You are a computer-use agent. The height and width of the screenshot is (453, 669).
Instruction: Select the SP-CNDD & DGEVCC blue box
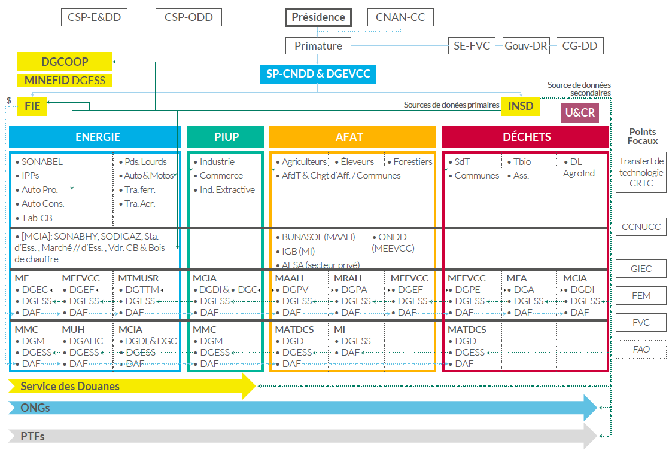(x=318, y=74)
